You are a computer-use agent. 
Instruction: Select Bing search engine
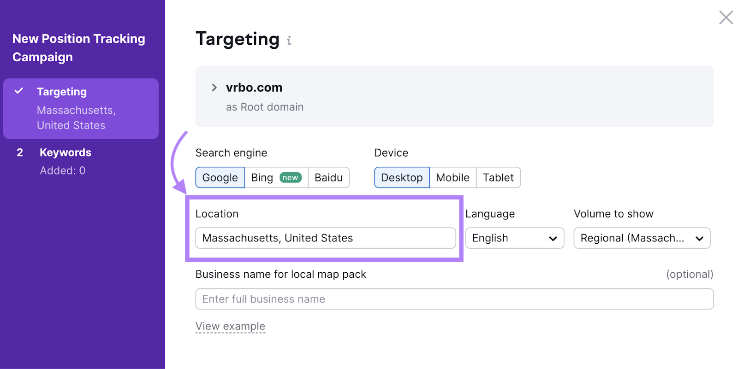tap(276, 177)
